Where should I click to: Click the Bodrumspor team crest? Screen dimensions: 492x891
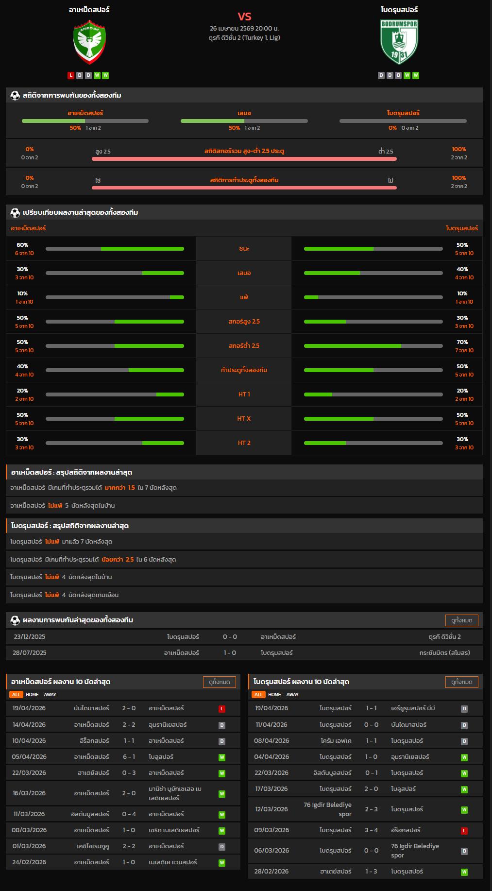[399, 42]
